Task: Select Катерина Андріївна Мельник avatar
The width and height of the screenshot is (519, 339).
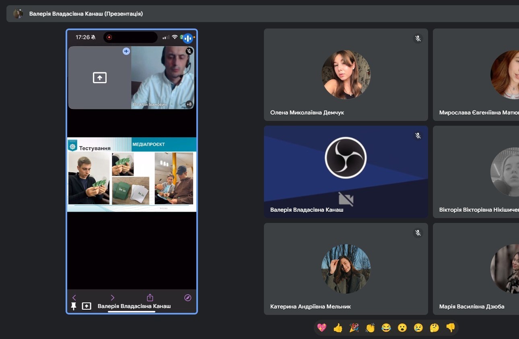Action: coord(346,269)
